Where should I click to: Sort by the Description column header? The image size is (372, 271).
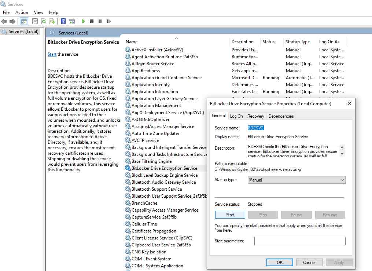coord(244,41)
